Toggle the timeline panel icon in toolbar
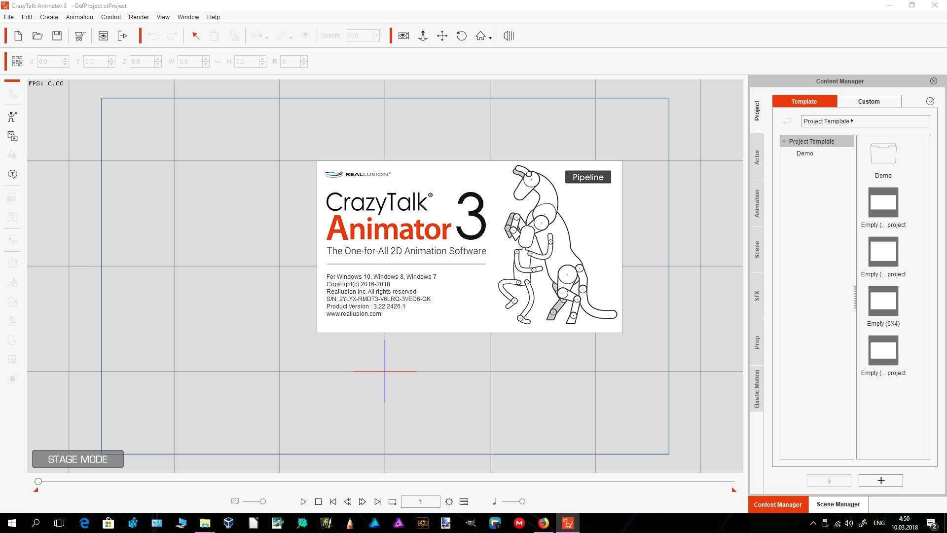The height and width of the screenshot is (533, 947). pyautogui.click(x=509, y=36)
